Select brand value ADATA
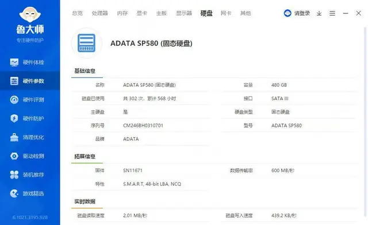 [131, 139]
